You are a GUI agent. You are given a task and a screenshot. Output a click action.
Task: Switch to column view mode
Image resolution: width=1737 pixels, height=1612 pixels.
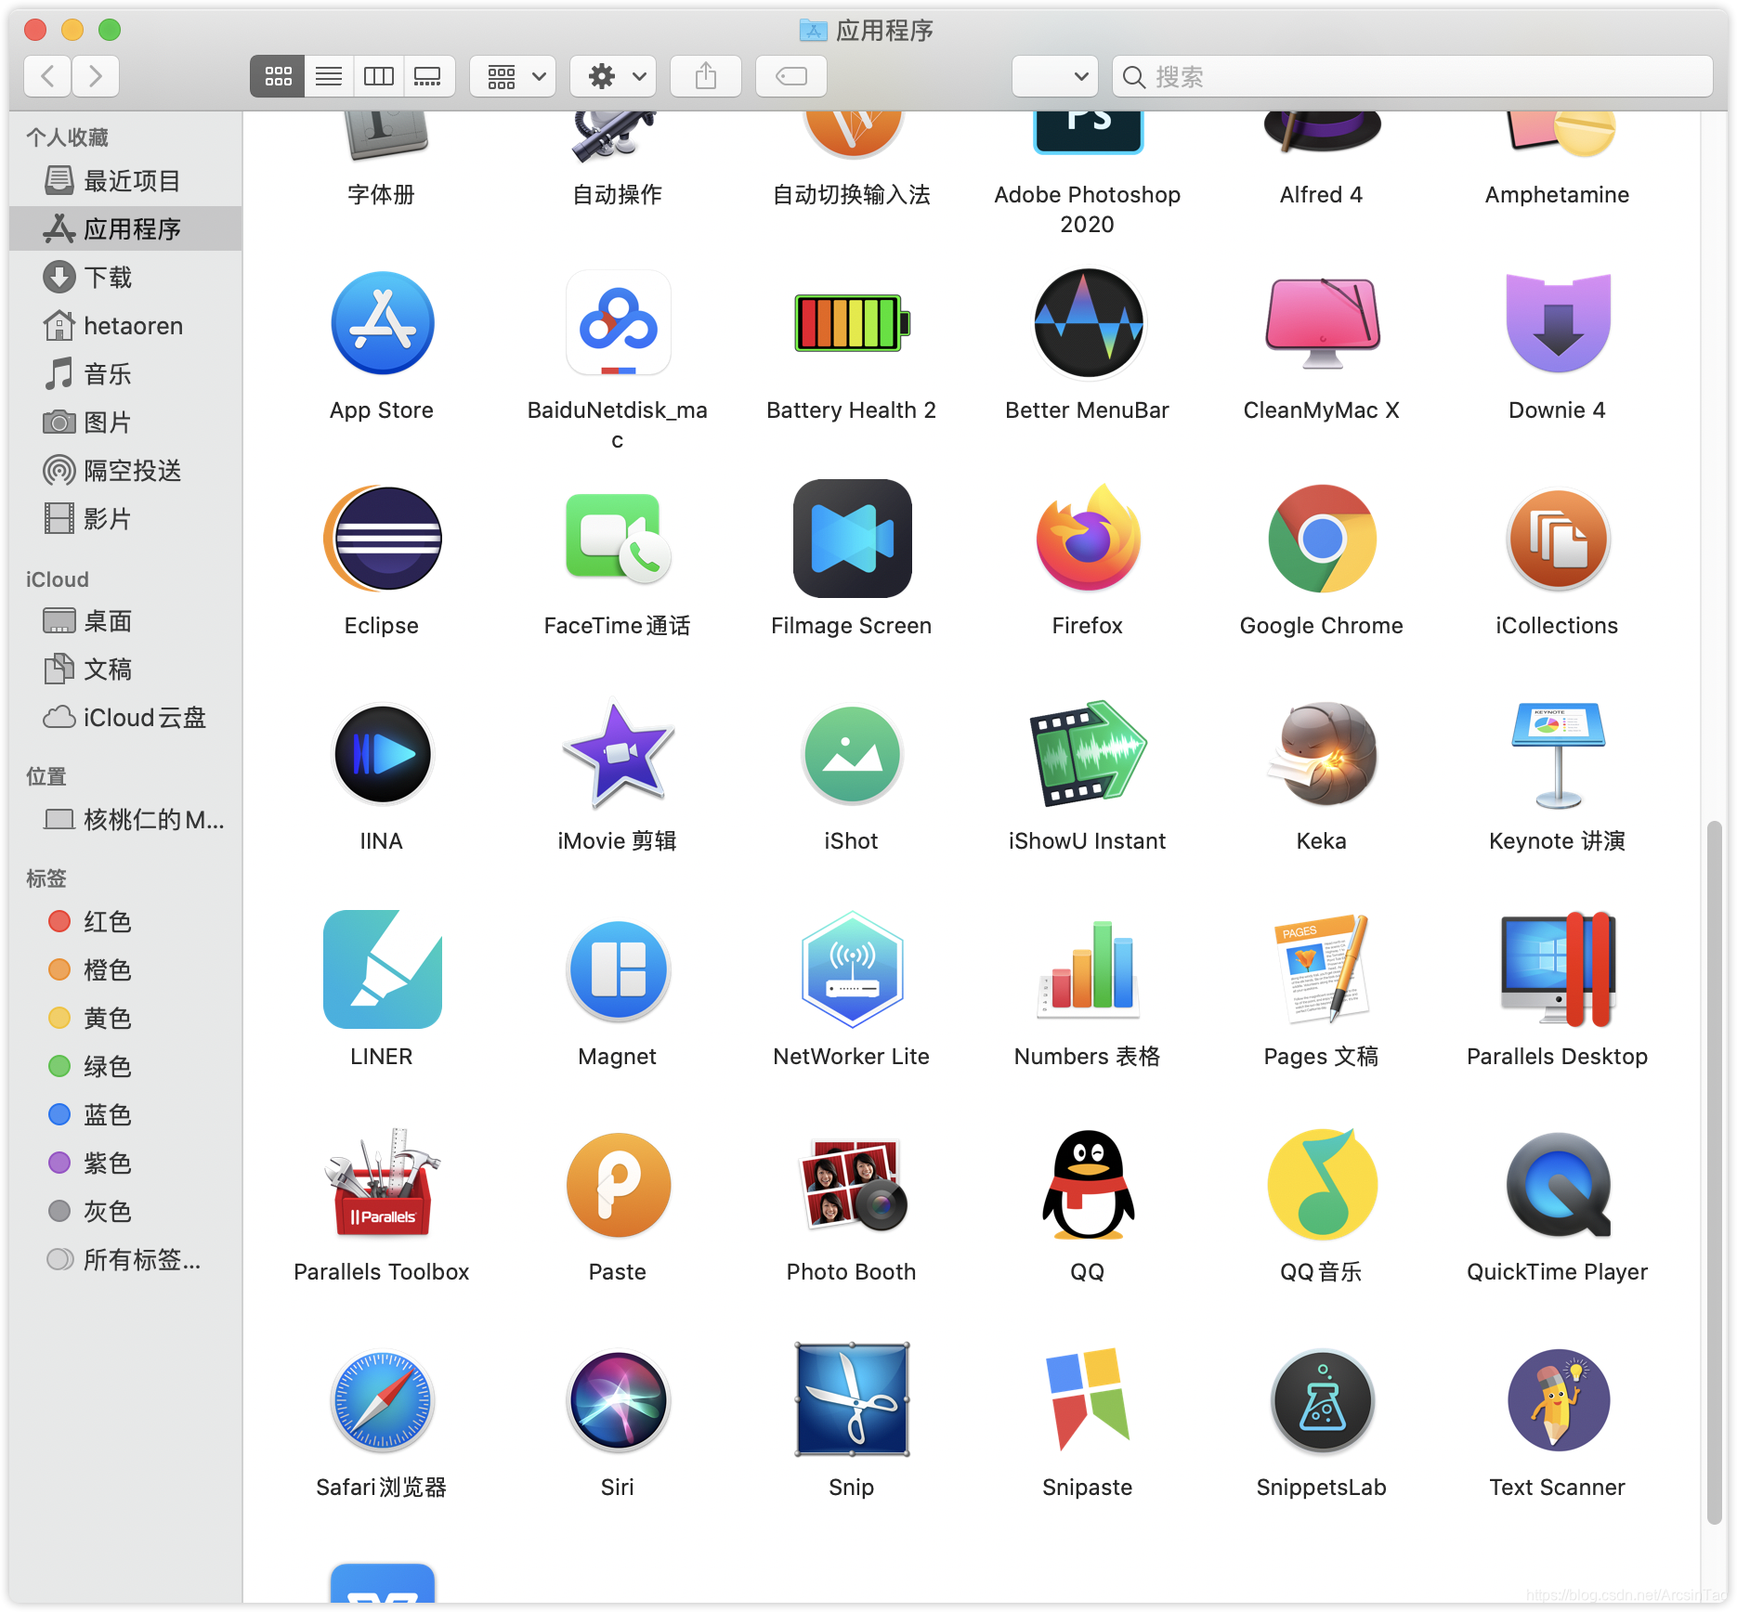pos(379,76)
